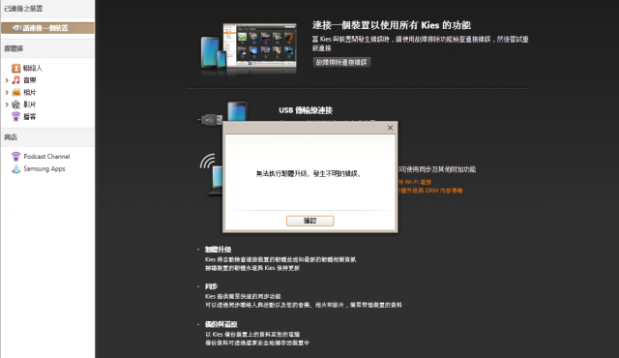Open the orange DRM 內容傳輸 link
Screen dimensions: 619x358
[x=430, y=191]
